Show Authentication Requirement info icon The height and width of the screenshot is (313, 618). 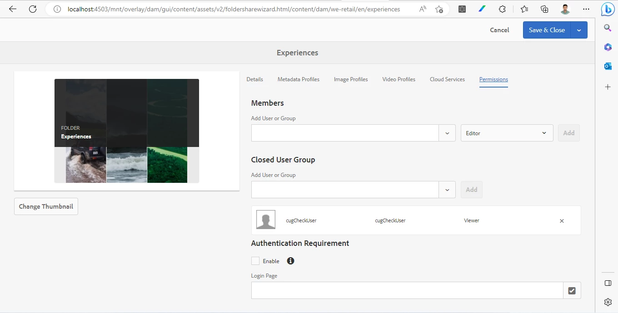[x=291, y=261]
